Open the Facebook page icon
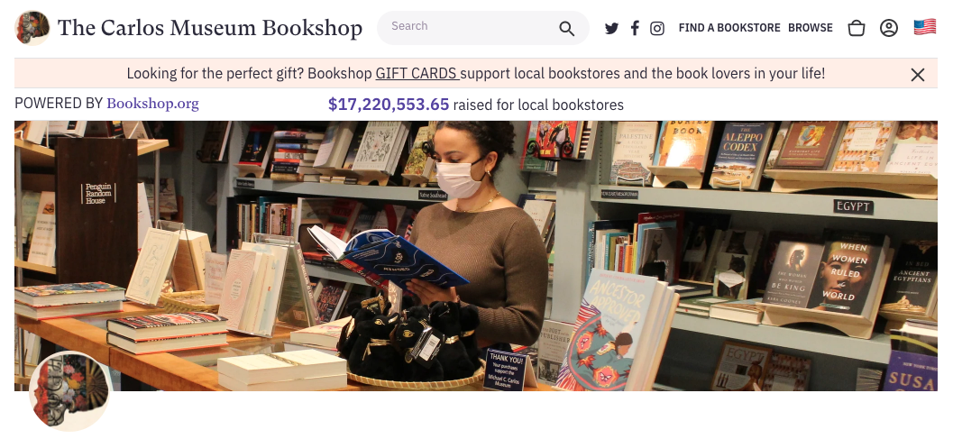 (x=635, y=28)
